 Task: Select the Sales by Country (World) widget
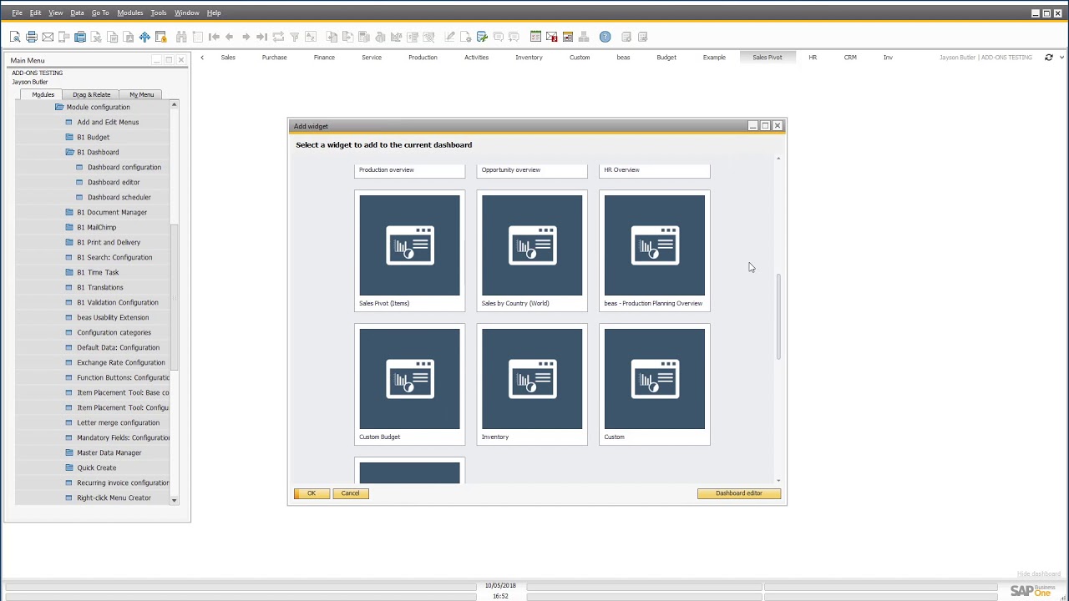[x=532, y=251]
